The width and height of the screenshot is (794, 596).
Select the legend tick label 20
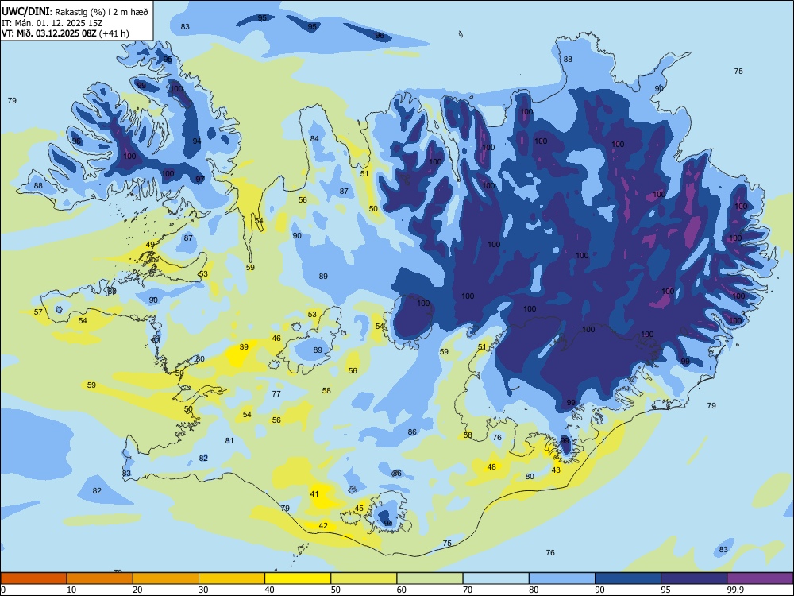[x=137, y=590]
